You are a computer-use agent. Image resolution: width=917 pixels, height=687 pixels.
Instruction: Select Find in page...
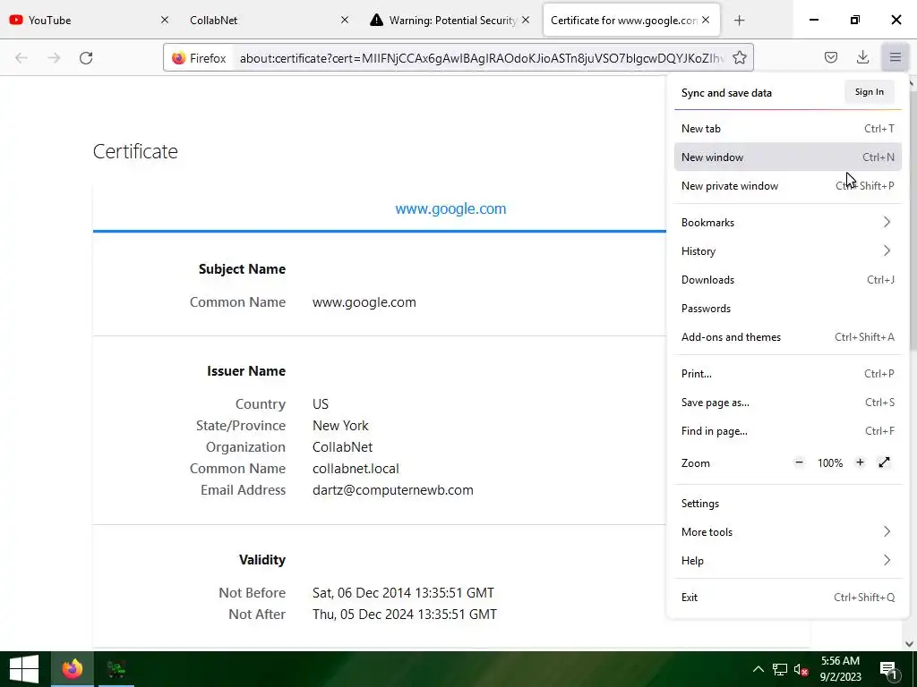(788, 431)
